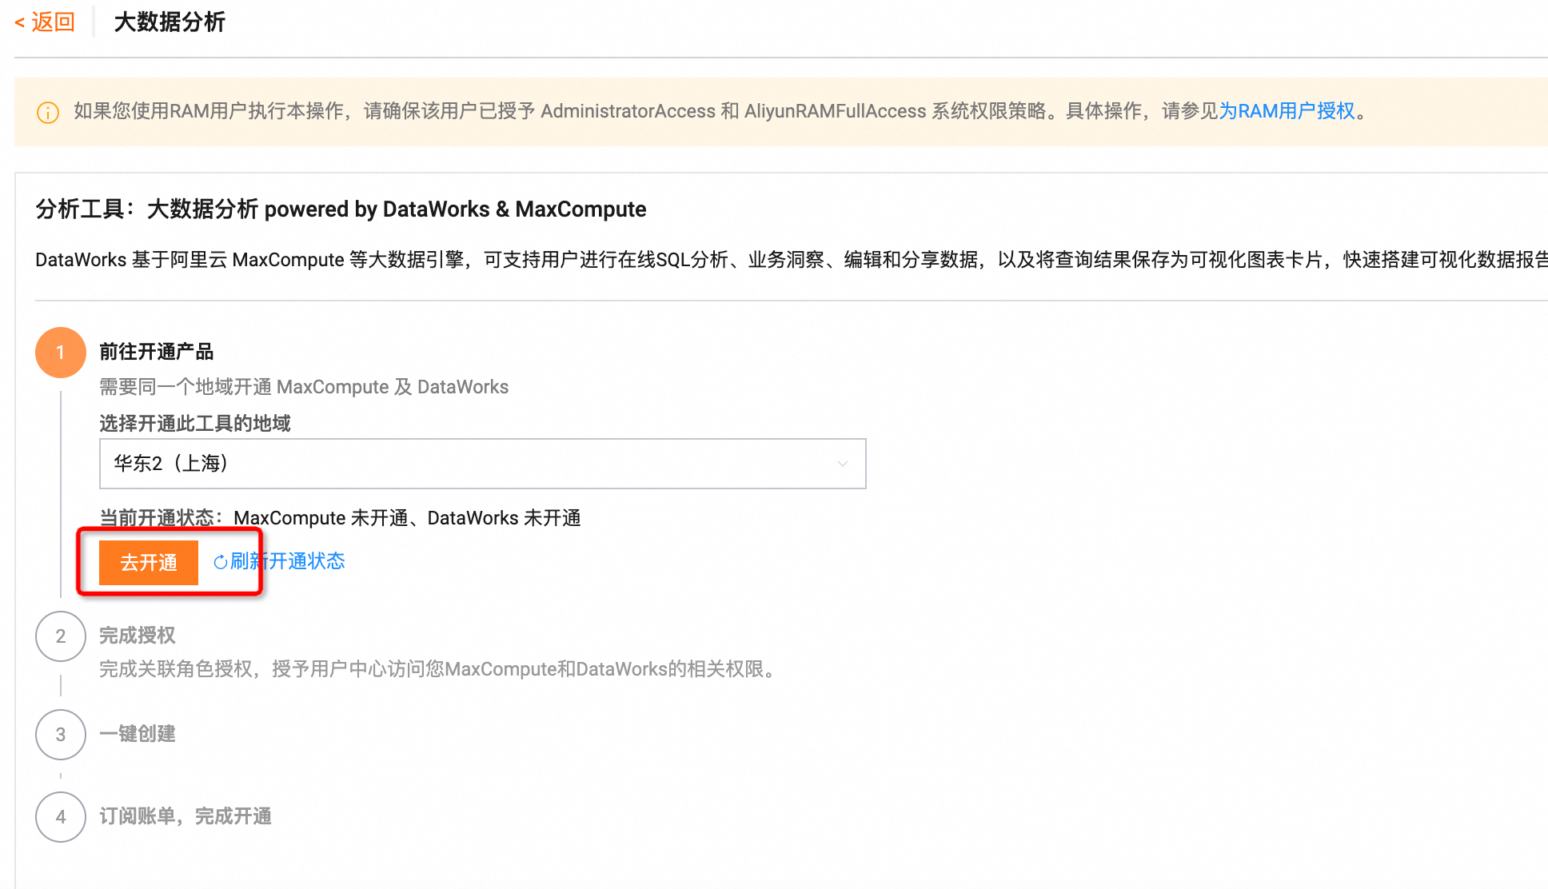Click the 刷新开通状态 refresh link
This screenshot has width=1548, height=889.
pyautogui.click(x=288, y=561)
